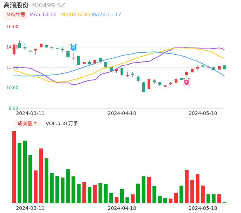
Task: Click the large green candlestick near 10.00
Action: (x=144, y=87)
